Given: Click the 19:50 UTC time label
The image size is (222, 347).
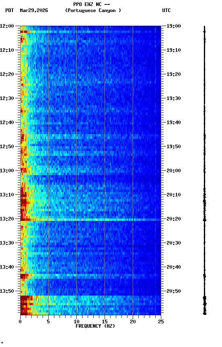Looking at the screenshot, I should (x=174, y=147).
